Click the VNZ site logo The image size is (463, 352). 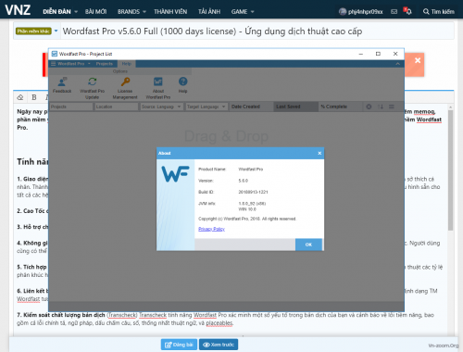18,10
